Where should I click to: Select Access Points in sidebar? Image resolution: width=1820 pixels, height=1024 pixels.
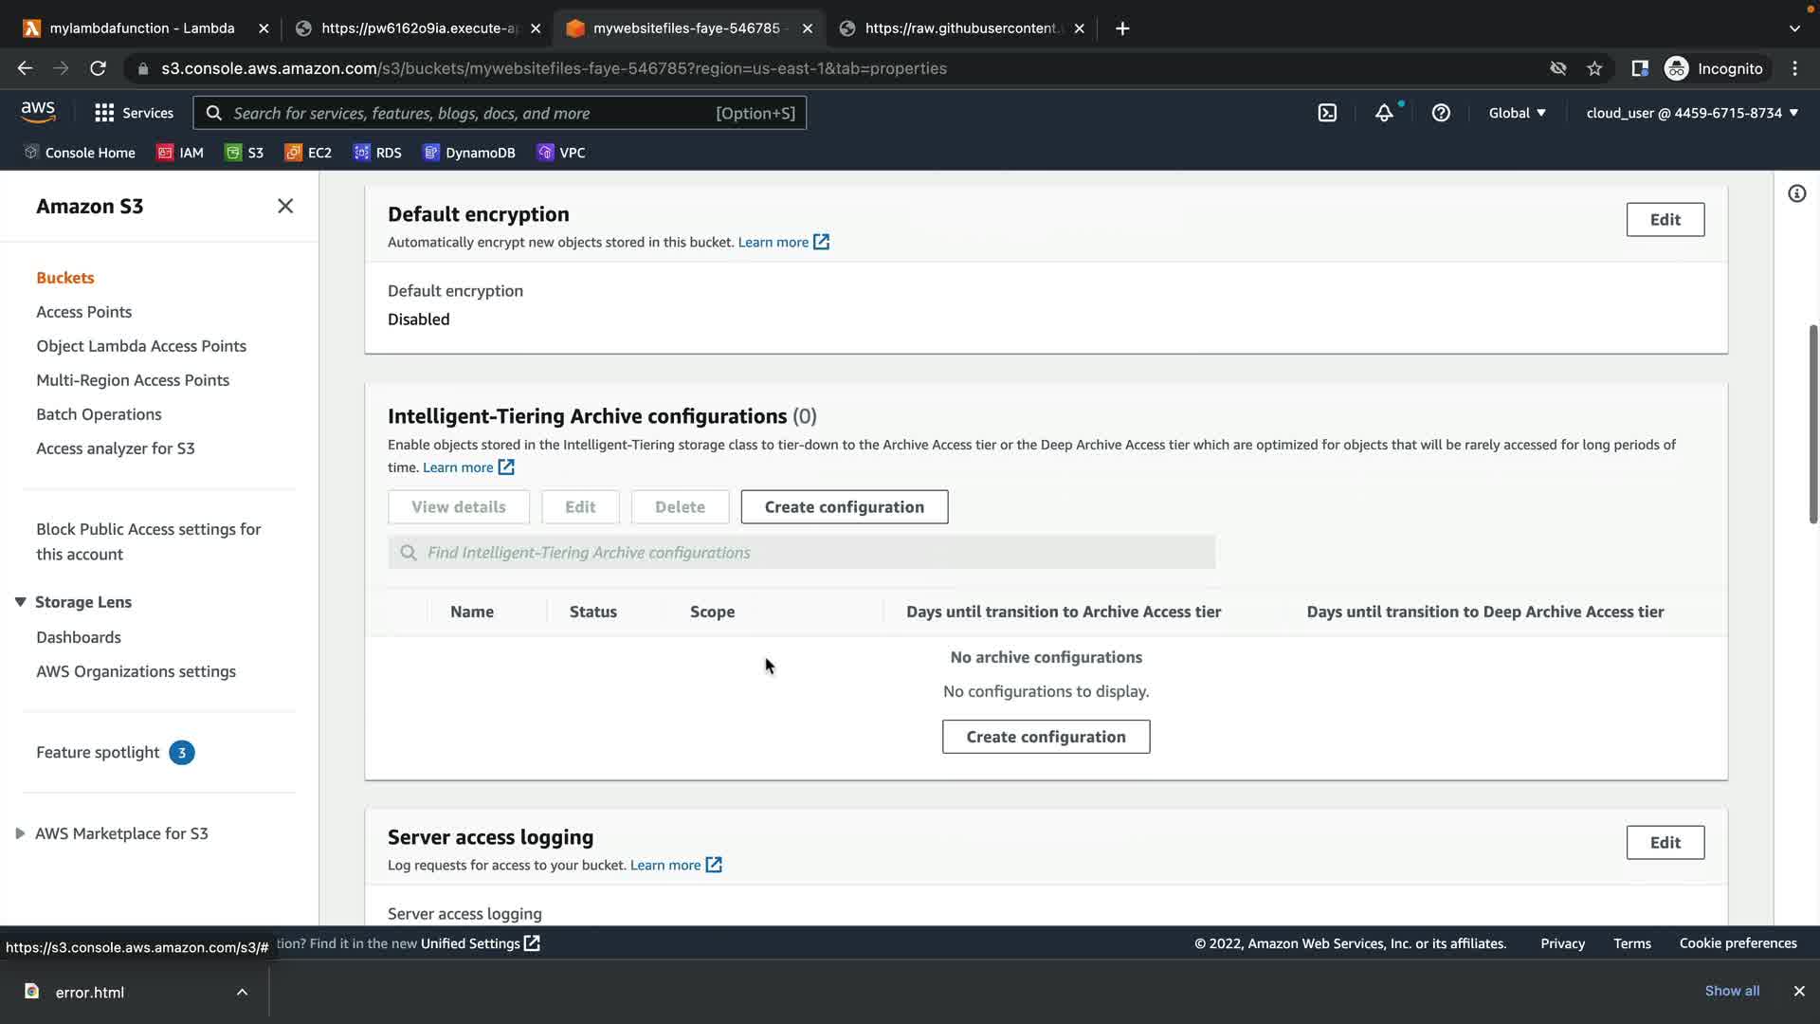83,312
